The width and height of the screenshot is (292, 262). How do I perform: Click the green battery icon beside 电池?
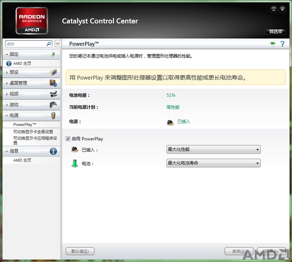click(75, 163)
